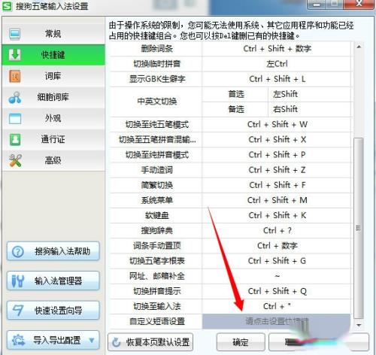Click the 左Ctrl shortcut cell
The height and width of the screenshot is (355, 376).
click(x=277, y=64)
